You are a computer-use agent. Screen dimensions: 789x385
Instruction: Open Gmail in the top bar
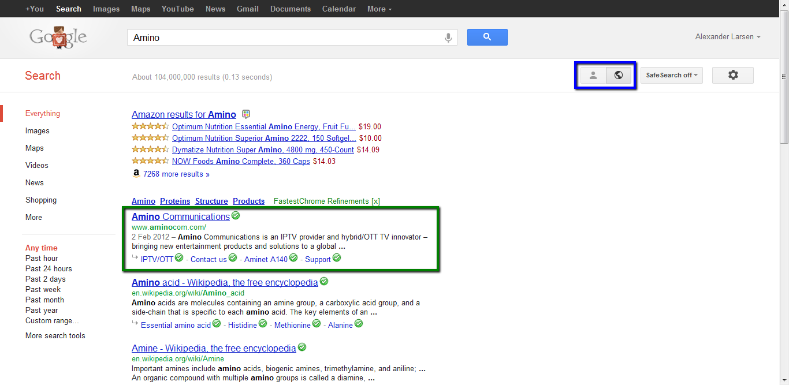click(x=248, y=9)
